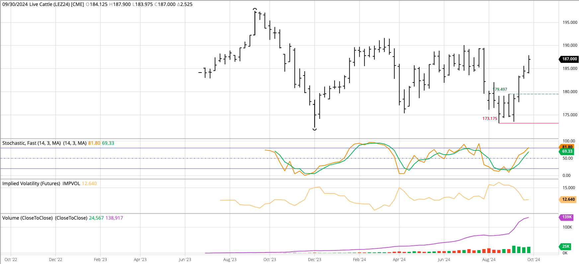Click orange 81.80 value in Stochastic header

click(x=94, y=143)
